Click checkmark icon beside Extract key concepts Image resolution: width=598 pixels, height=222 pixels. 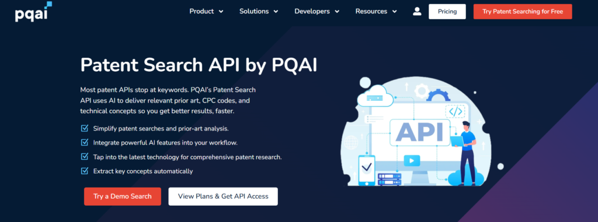85,171
